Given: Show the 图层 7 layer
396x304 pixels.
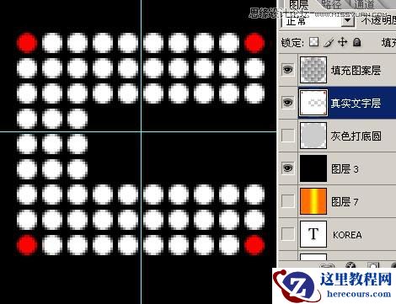Looking at the screenshot, I should tap(288, 201).
